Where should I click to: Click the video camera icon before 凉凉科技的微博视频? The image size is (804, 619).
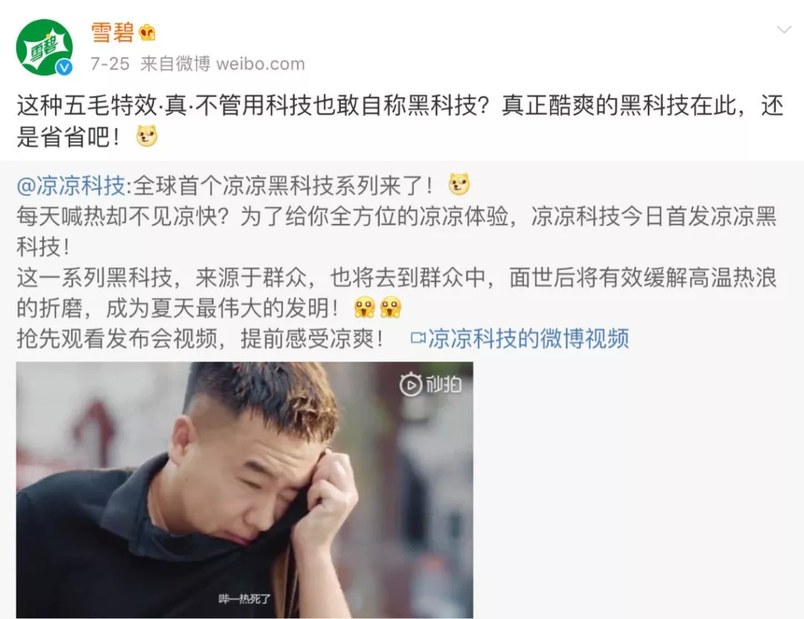click(418, 339)
